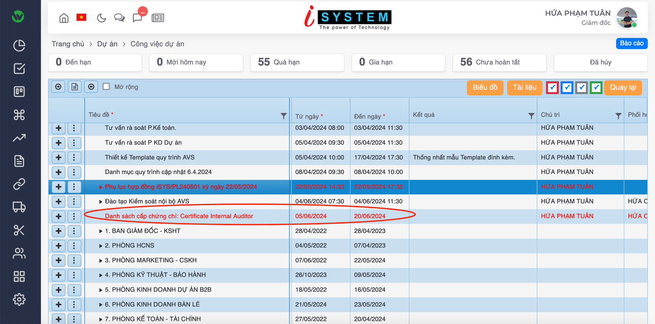Enable the Mở rộng checkbox
The image size is (655, 324).
(x=106, y=87)
